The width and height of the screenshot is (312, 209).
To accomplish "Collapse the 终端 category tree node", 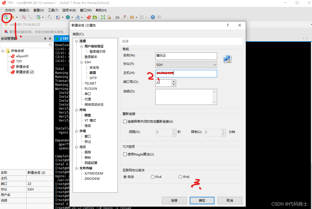I will coord(76,110).
